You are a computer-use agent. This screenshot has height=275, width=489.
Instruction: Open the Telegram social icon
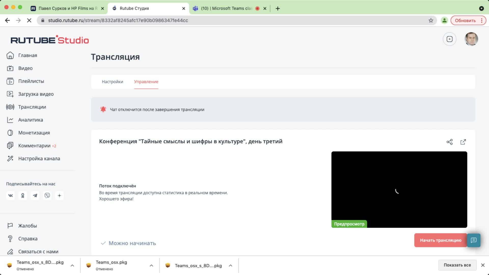click(x=35, y=196)
